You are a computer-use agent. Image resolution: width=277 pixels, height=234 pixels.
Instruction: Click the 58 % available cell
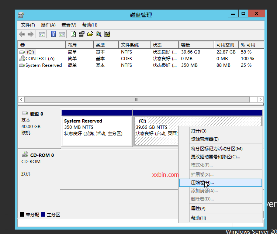click(246, 52)
